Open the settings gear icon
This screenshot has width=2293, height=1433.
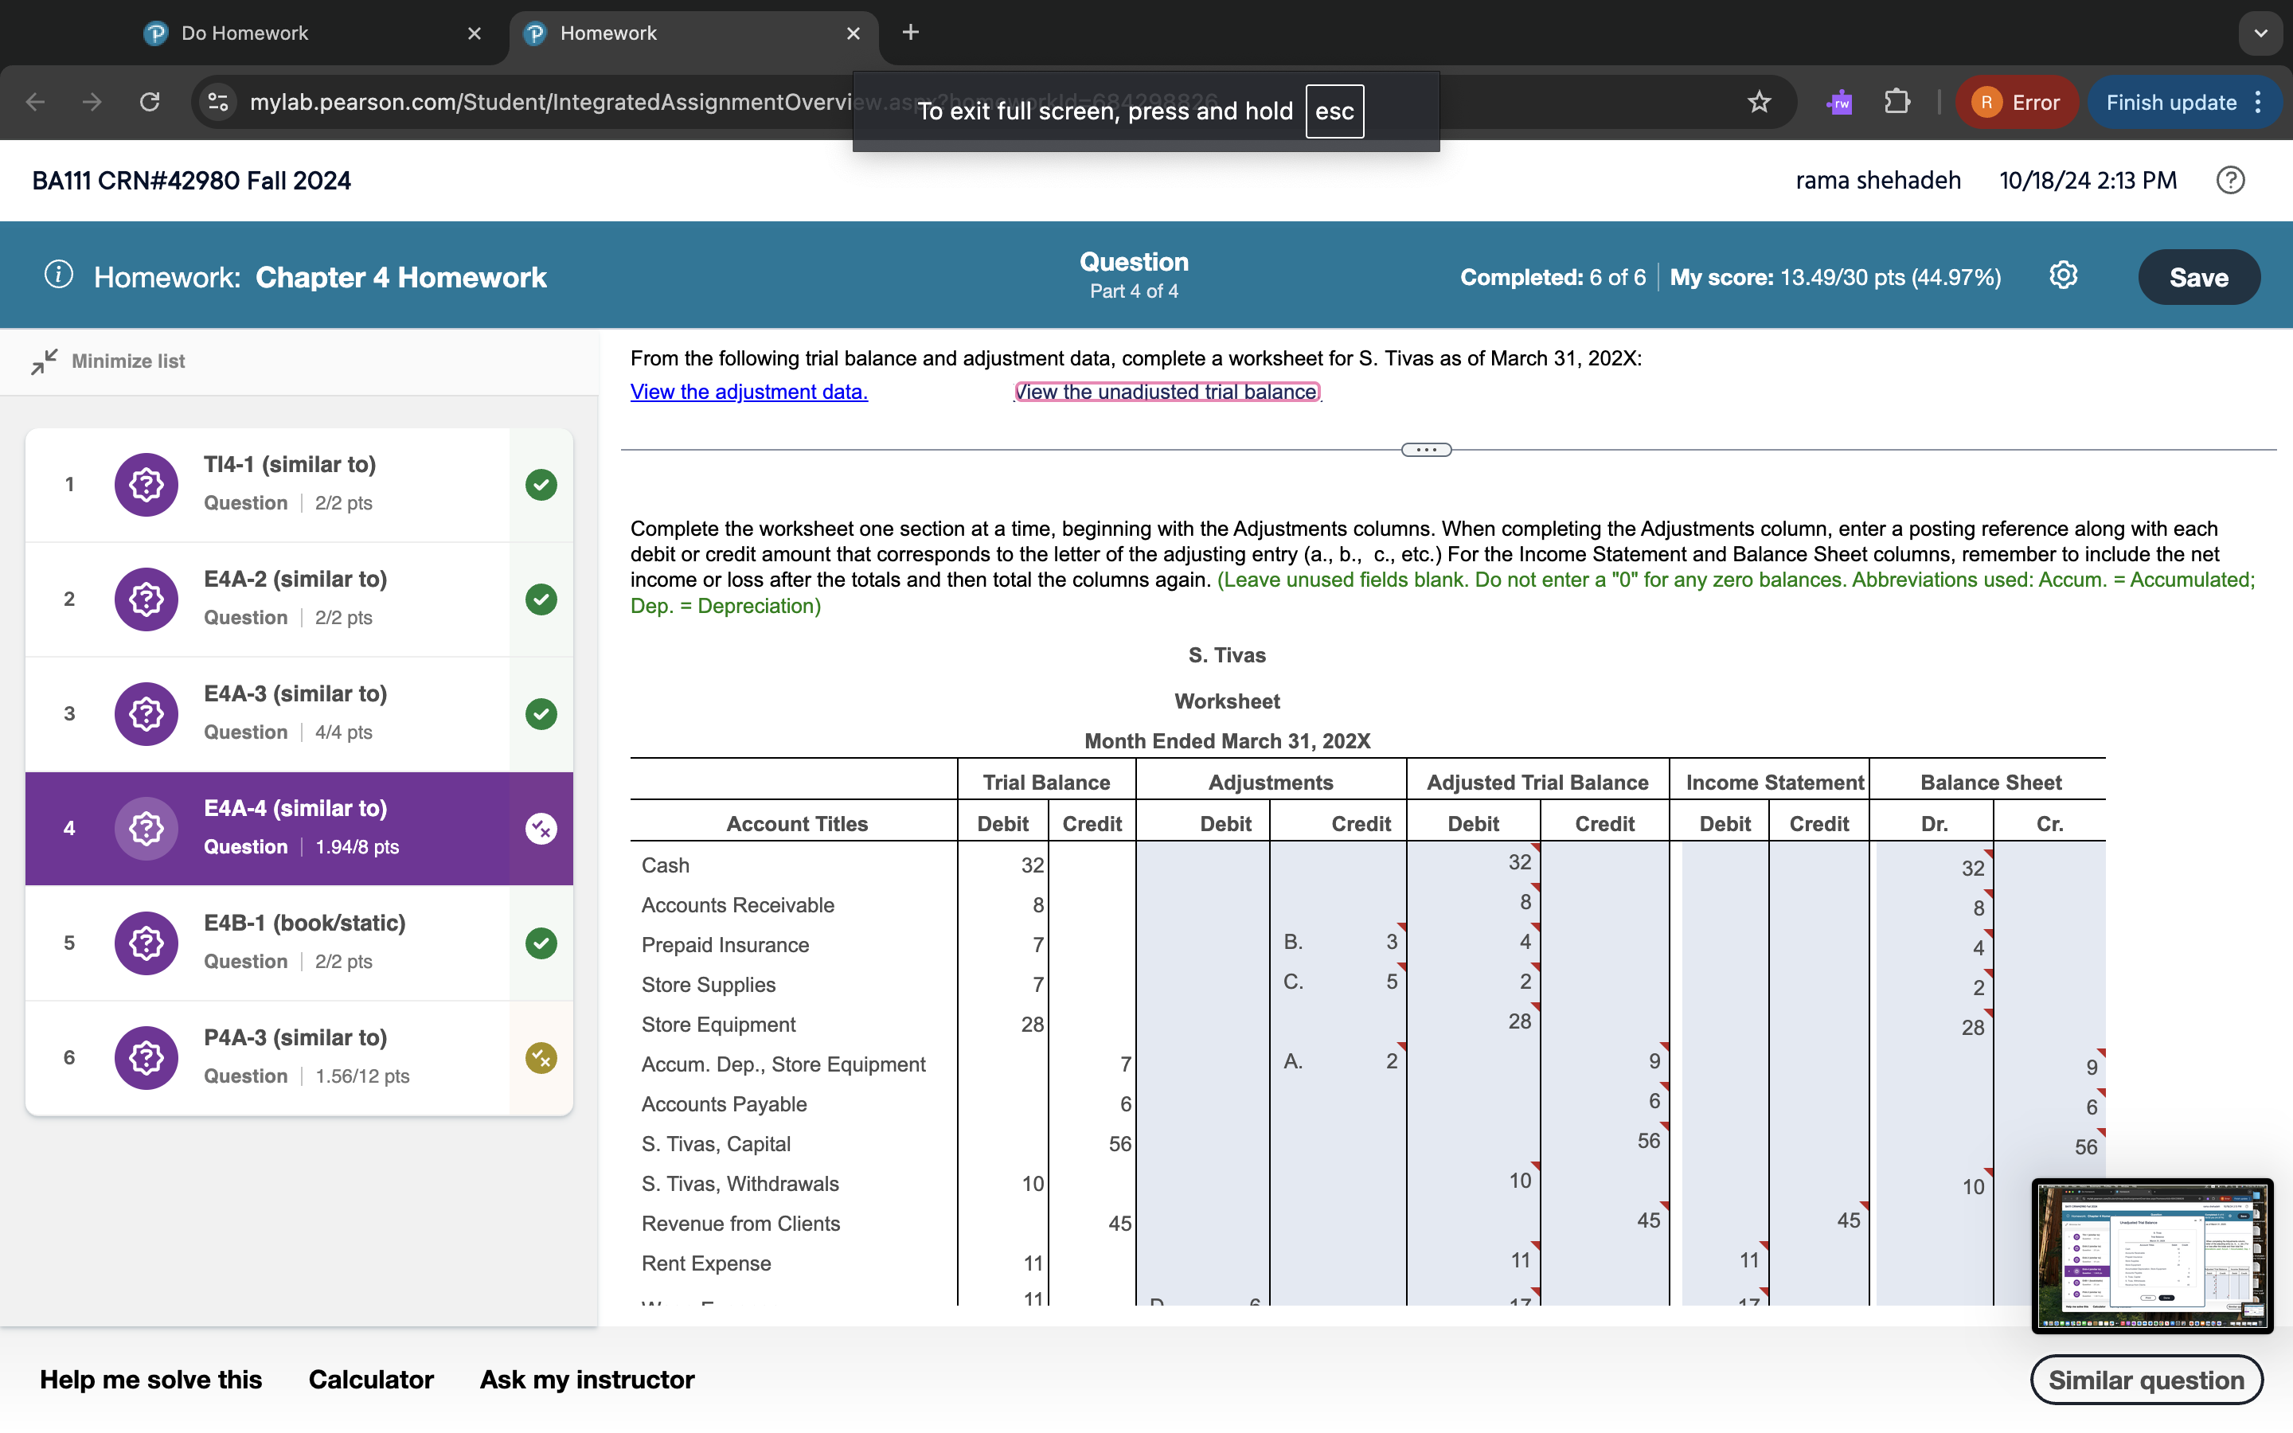[x=2063, y=275]
